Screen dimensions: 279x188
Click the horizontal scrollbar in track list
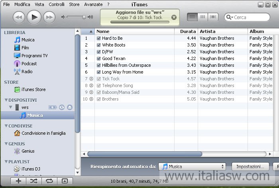(x=145, y=154)
